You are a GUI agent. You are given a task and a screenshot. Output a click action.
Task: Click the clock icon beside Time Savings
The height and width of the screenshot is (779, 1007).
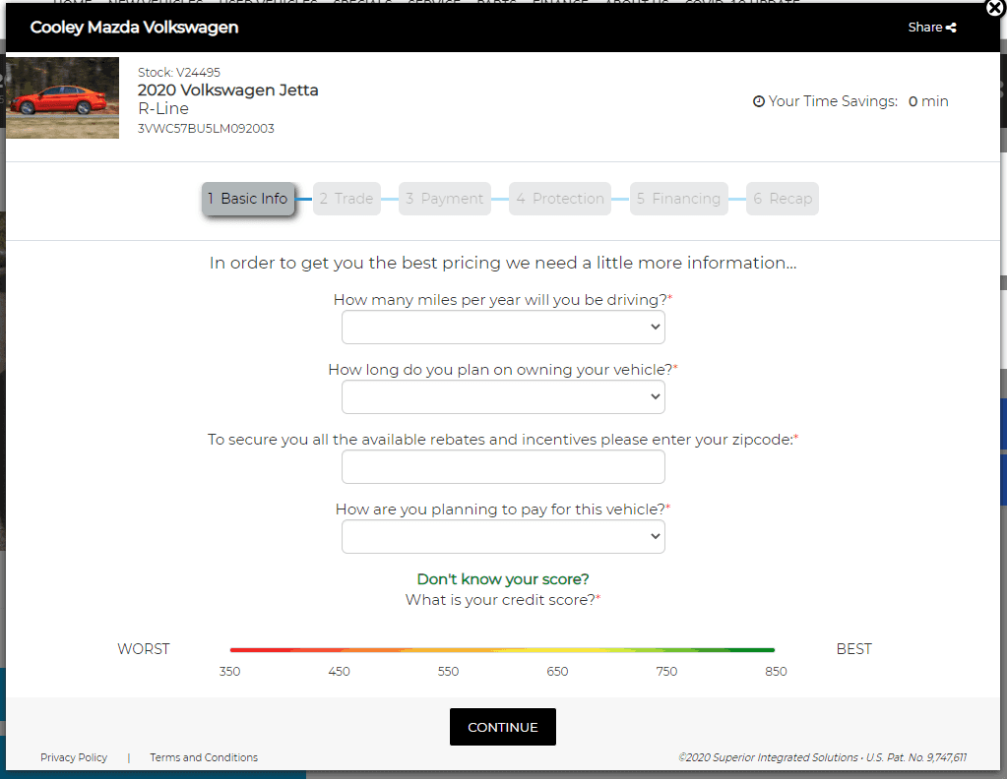[759, 101]
